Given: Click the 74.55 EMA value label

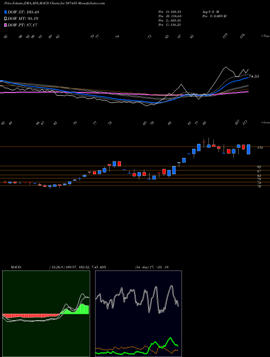Looking at the screenshot, I should pyautogui.click(x=254, y=76).
